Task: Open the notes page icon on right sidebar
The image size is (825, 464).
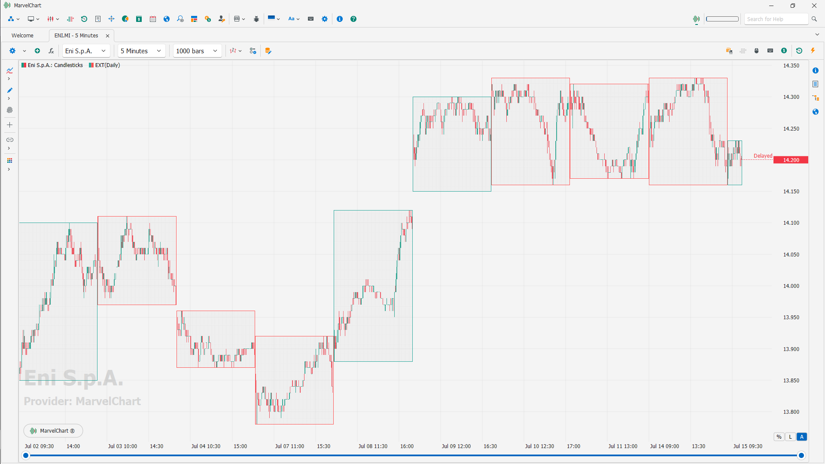Action: point(816,84)
